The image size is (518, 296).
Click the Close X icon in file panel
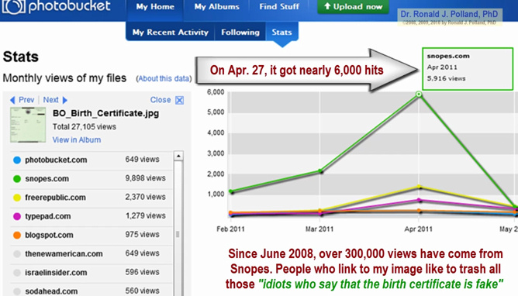tap(179, 100)
